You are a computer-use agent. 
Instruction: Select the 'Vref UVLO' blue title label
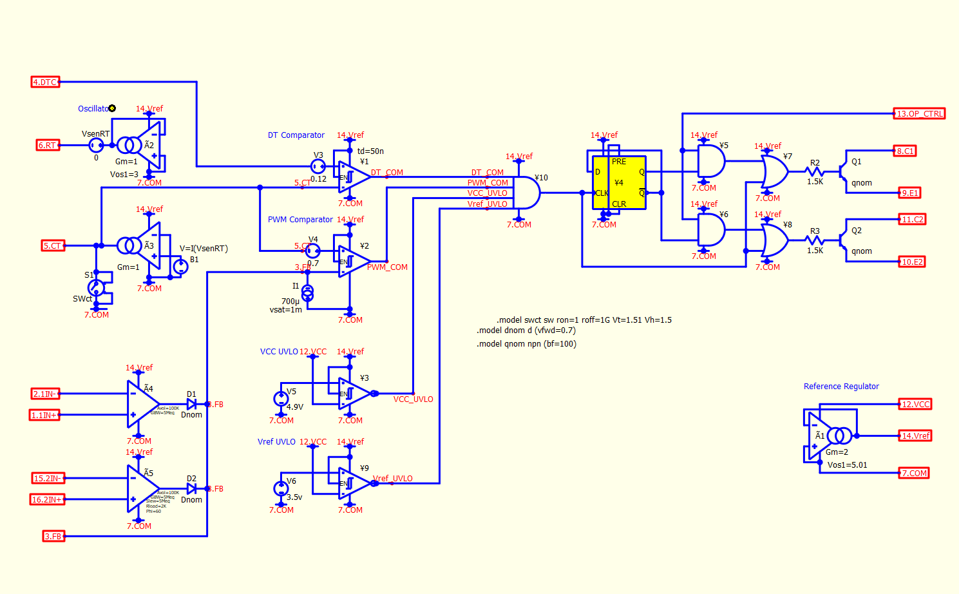(x=276, y=442)
